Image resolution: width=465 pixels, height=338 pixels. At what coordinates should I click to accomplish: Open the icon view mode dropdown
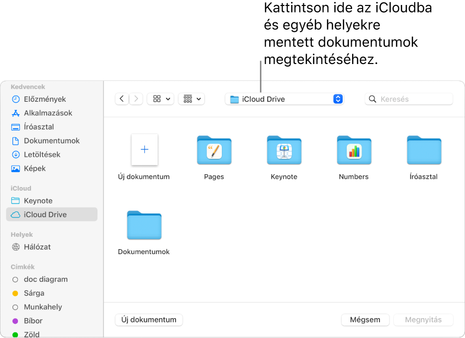[161, 99]
